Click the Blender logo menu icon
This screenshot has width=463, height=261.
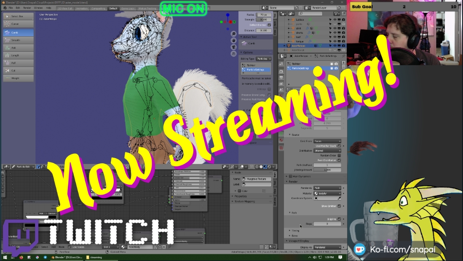(5, 8)
